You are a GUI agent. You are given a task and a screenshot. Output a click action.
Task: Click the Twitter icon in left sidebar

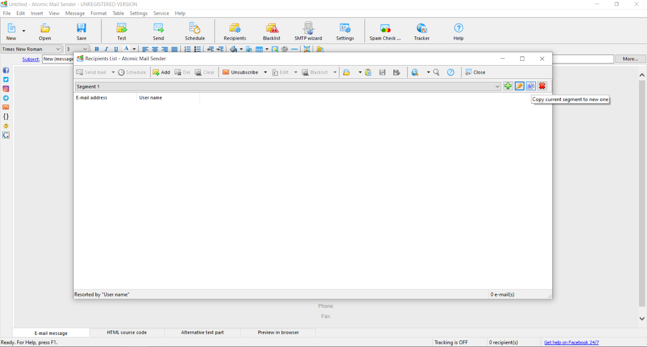(x=6, y=80)
